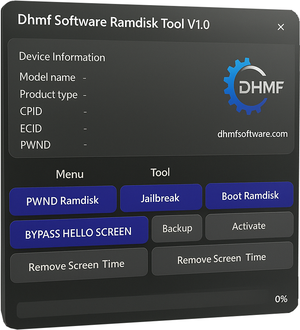Click Remove Screen Time below Activate

222,259
